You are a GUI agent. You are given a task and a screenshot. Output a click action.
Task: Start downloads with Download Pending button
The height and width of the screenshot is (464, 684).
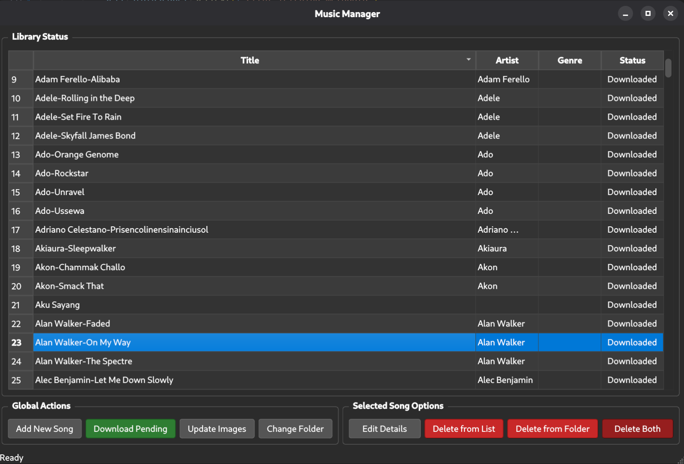pyautogui.click(x=130, y=429)
